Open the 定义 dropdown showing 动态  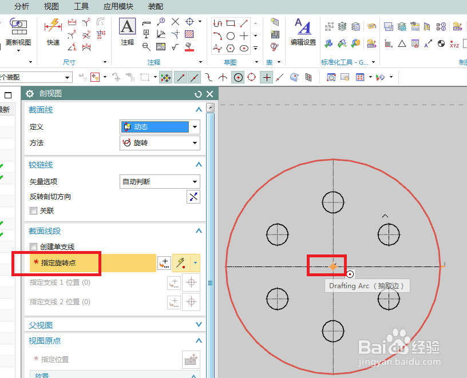160,127
